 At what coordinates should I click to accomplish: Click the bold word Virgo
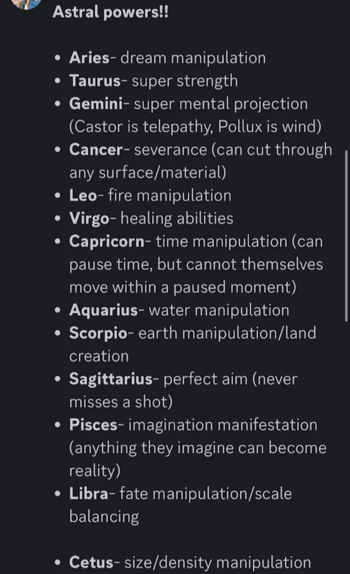point(89,218)
